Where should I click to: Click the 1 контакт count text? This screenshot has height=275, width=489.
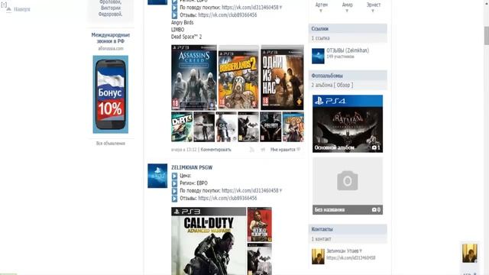(x=321, y=239)
